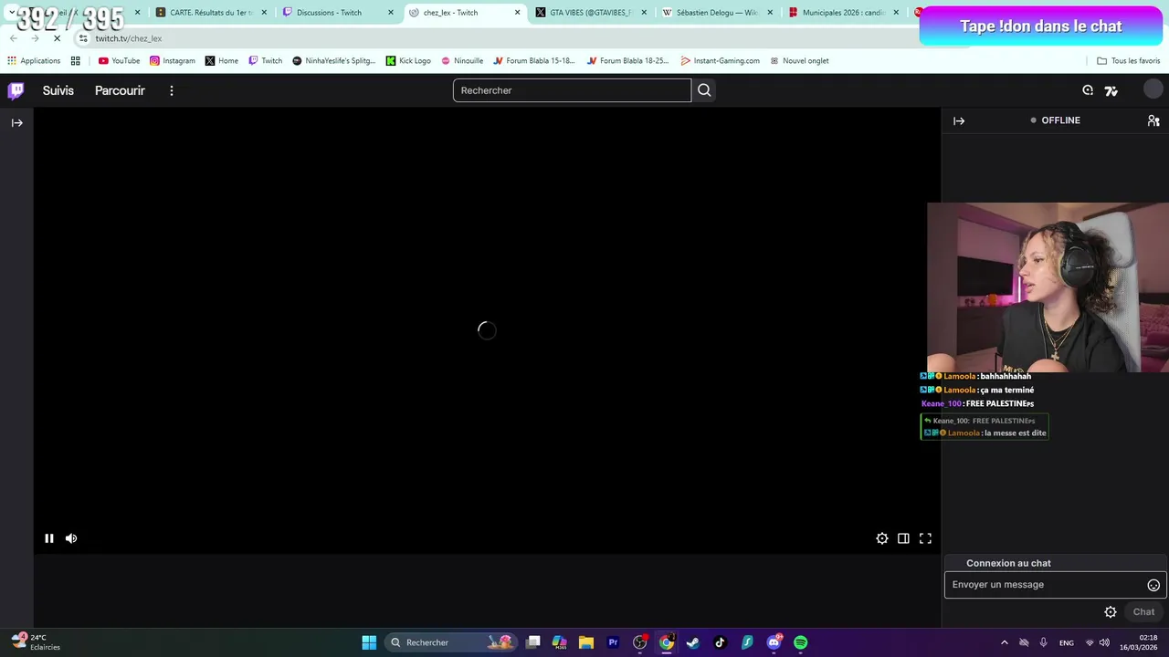Open the site info icon in address bar
This screenshot has width=1169, height=657.
[x=83, y=38]
